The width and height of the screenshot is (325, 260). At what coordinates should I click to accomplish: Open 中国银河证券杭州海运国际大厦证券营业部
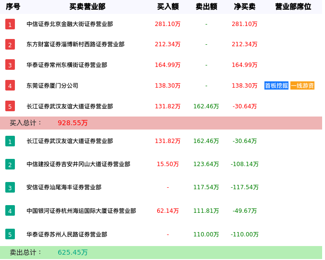click(81, 210)
